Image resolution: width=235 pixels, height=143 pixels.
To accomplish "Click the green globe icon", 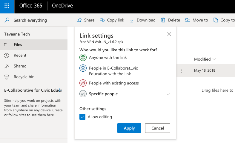I will [x=83, y=57].
